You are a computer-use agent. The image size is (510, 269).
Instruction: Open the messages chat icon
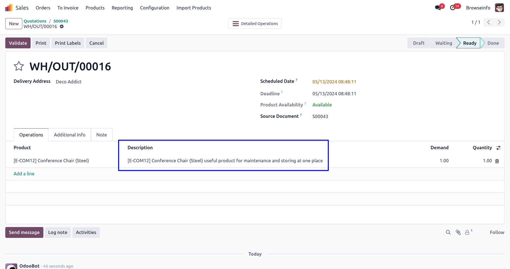coord(438,8)
